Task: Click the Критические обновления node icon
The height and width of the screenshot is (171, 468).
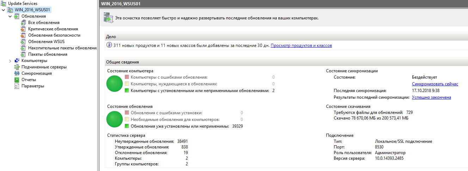Action: (24, 29)
